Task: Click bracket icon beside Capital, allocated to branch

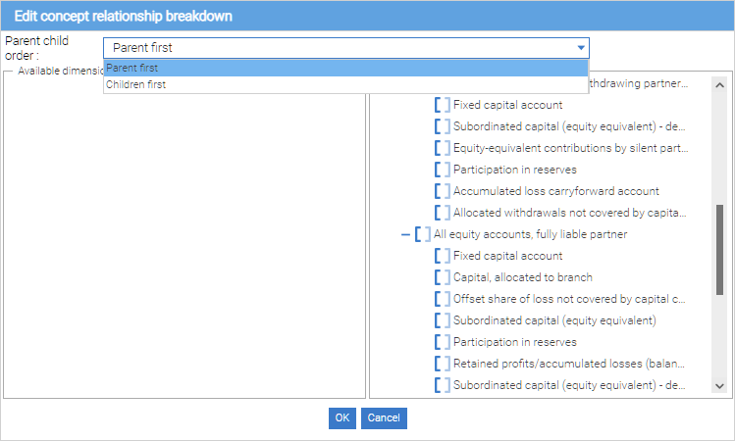Action: coord(443,277)
